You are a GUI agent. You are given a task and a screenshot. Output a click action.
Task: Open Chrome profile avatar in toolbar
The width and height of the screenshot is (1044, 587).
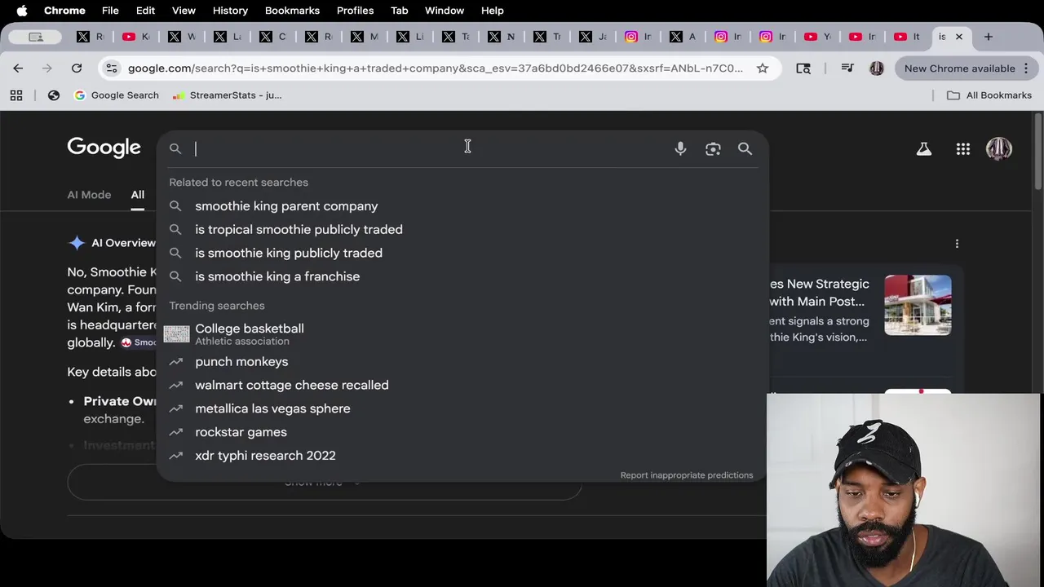(877, 68)
